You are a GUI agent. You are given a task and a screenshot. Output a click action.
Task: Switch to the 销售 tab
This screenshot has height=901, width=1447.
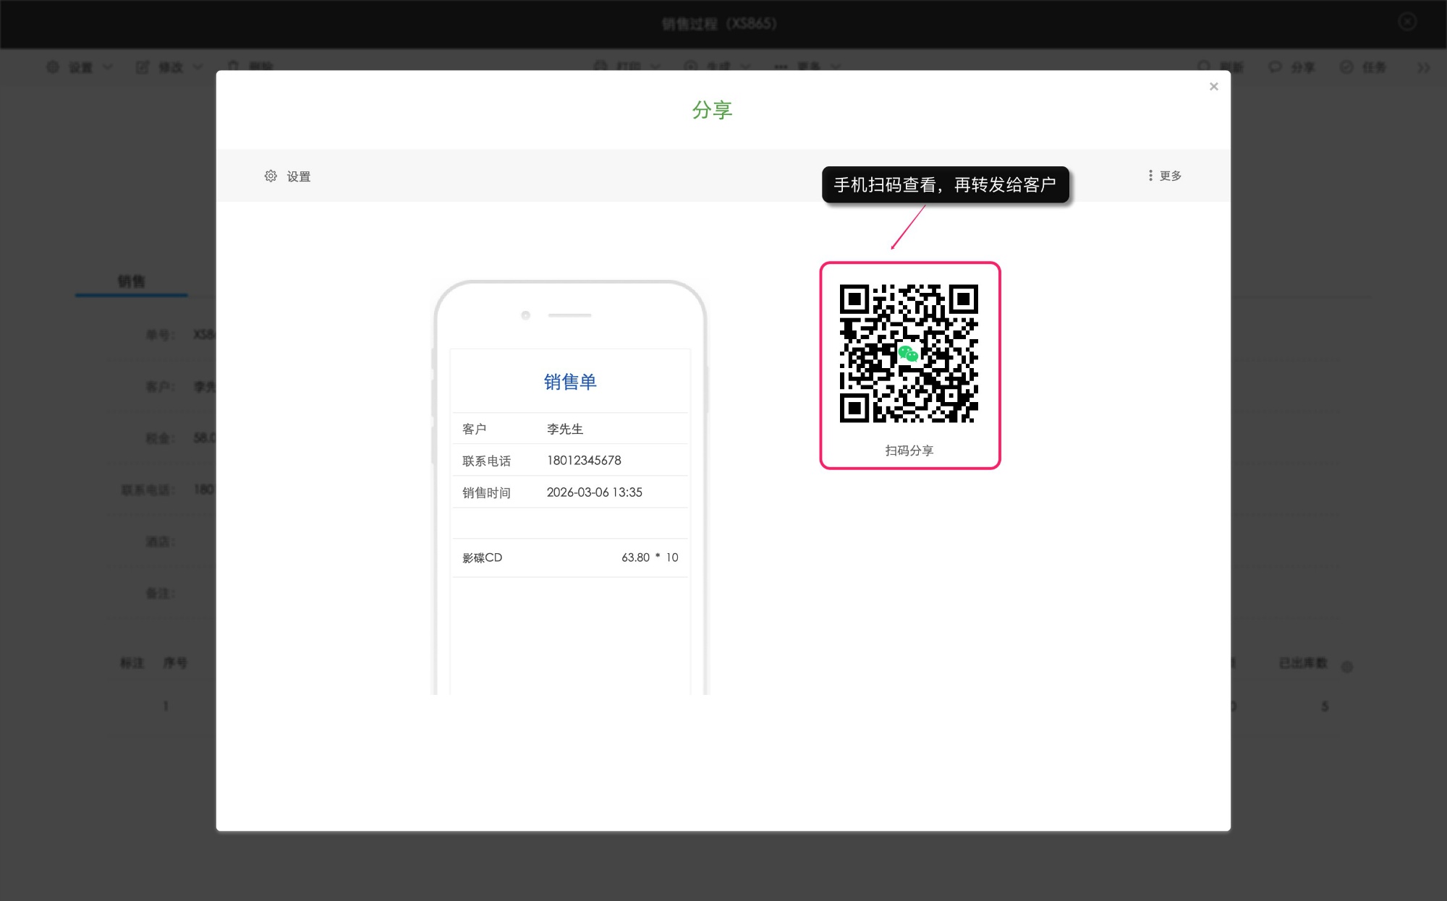click(131, 281)
